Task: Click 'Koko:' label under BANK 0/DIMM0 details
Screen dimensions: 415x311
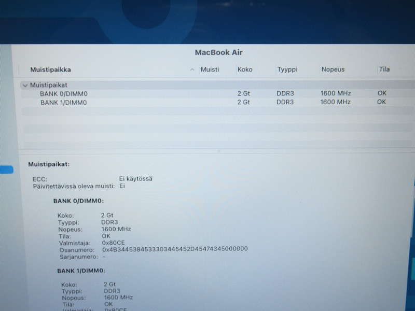Action: pyautogui.click(x=66, y=216)
